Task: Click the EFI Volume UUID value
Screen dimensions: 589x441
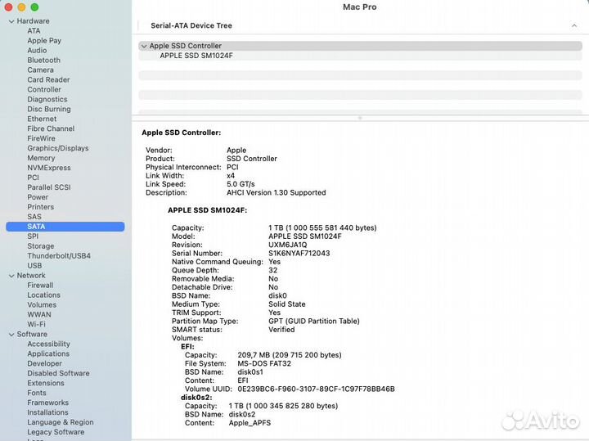Action: point(316,389)
